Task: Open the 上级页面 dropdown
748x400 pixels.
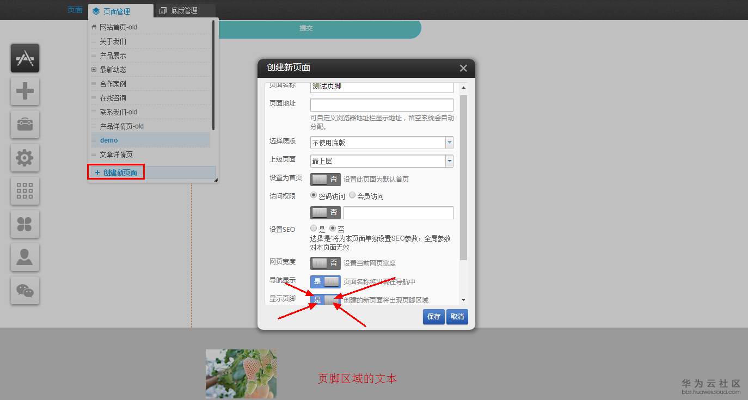Action: coord(450,161)
